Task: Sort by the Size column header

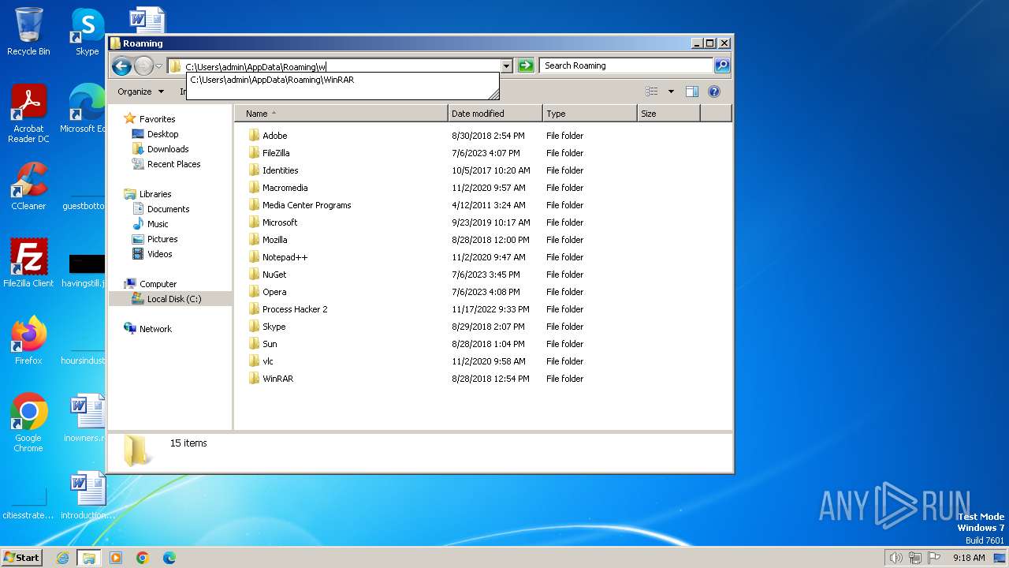Action: [x=668, y=114]
